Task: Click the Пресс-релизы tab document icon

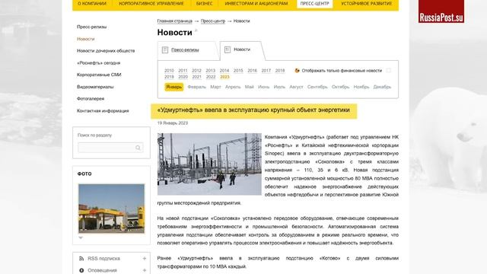Action: (165, 49)
